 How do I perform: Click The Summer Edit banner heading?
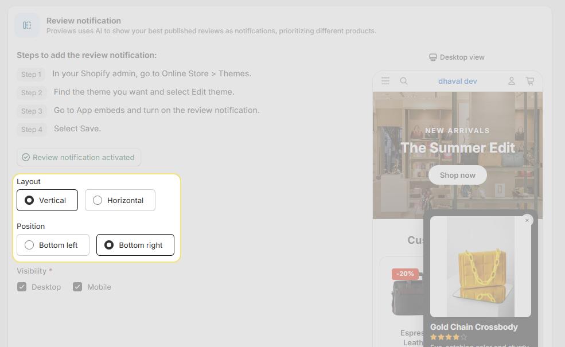click(458, 148)
